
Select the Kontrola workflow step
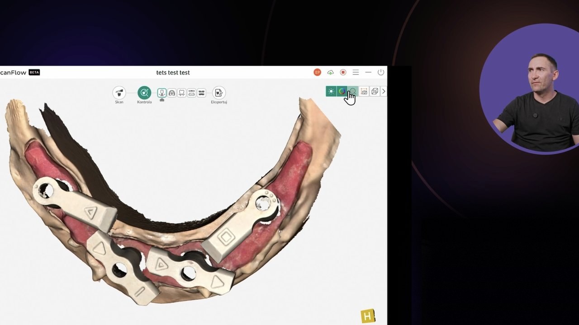click(144, 93)
